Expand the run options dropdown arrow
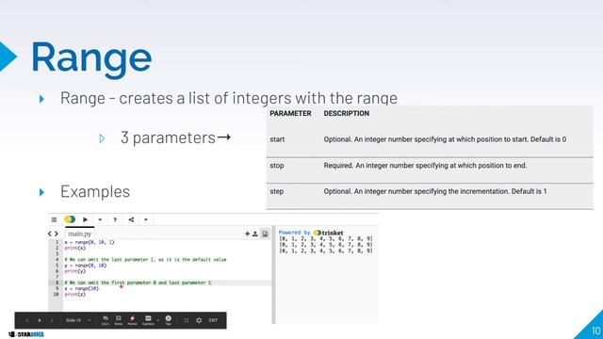Viewport: 603px width, 339px height. [100, 219]
